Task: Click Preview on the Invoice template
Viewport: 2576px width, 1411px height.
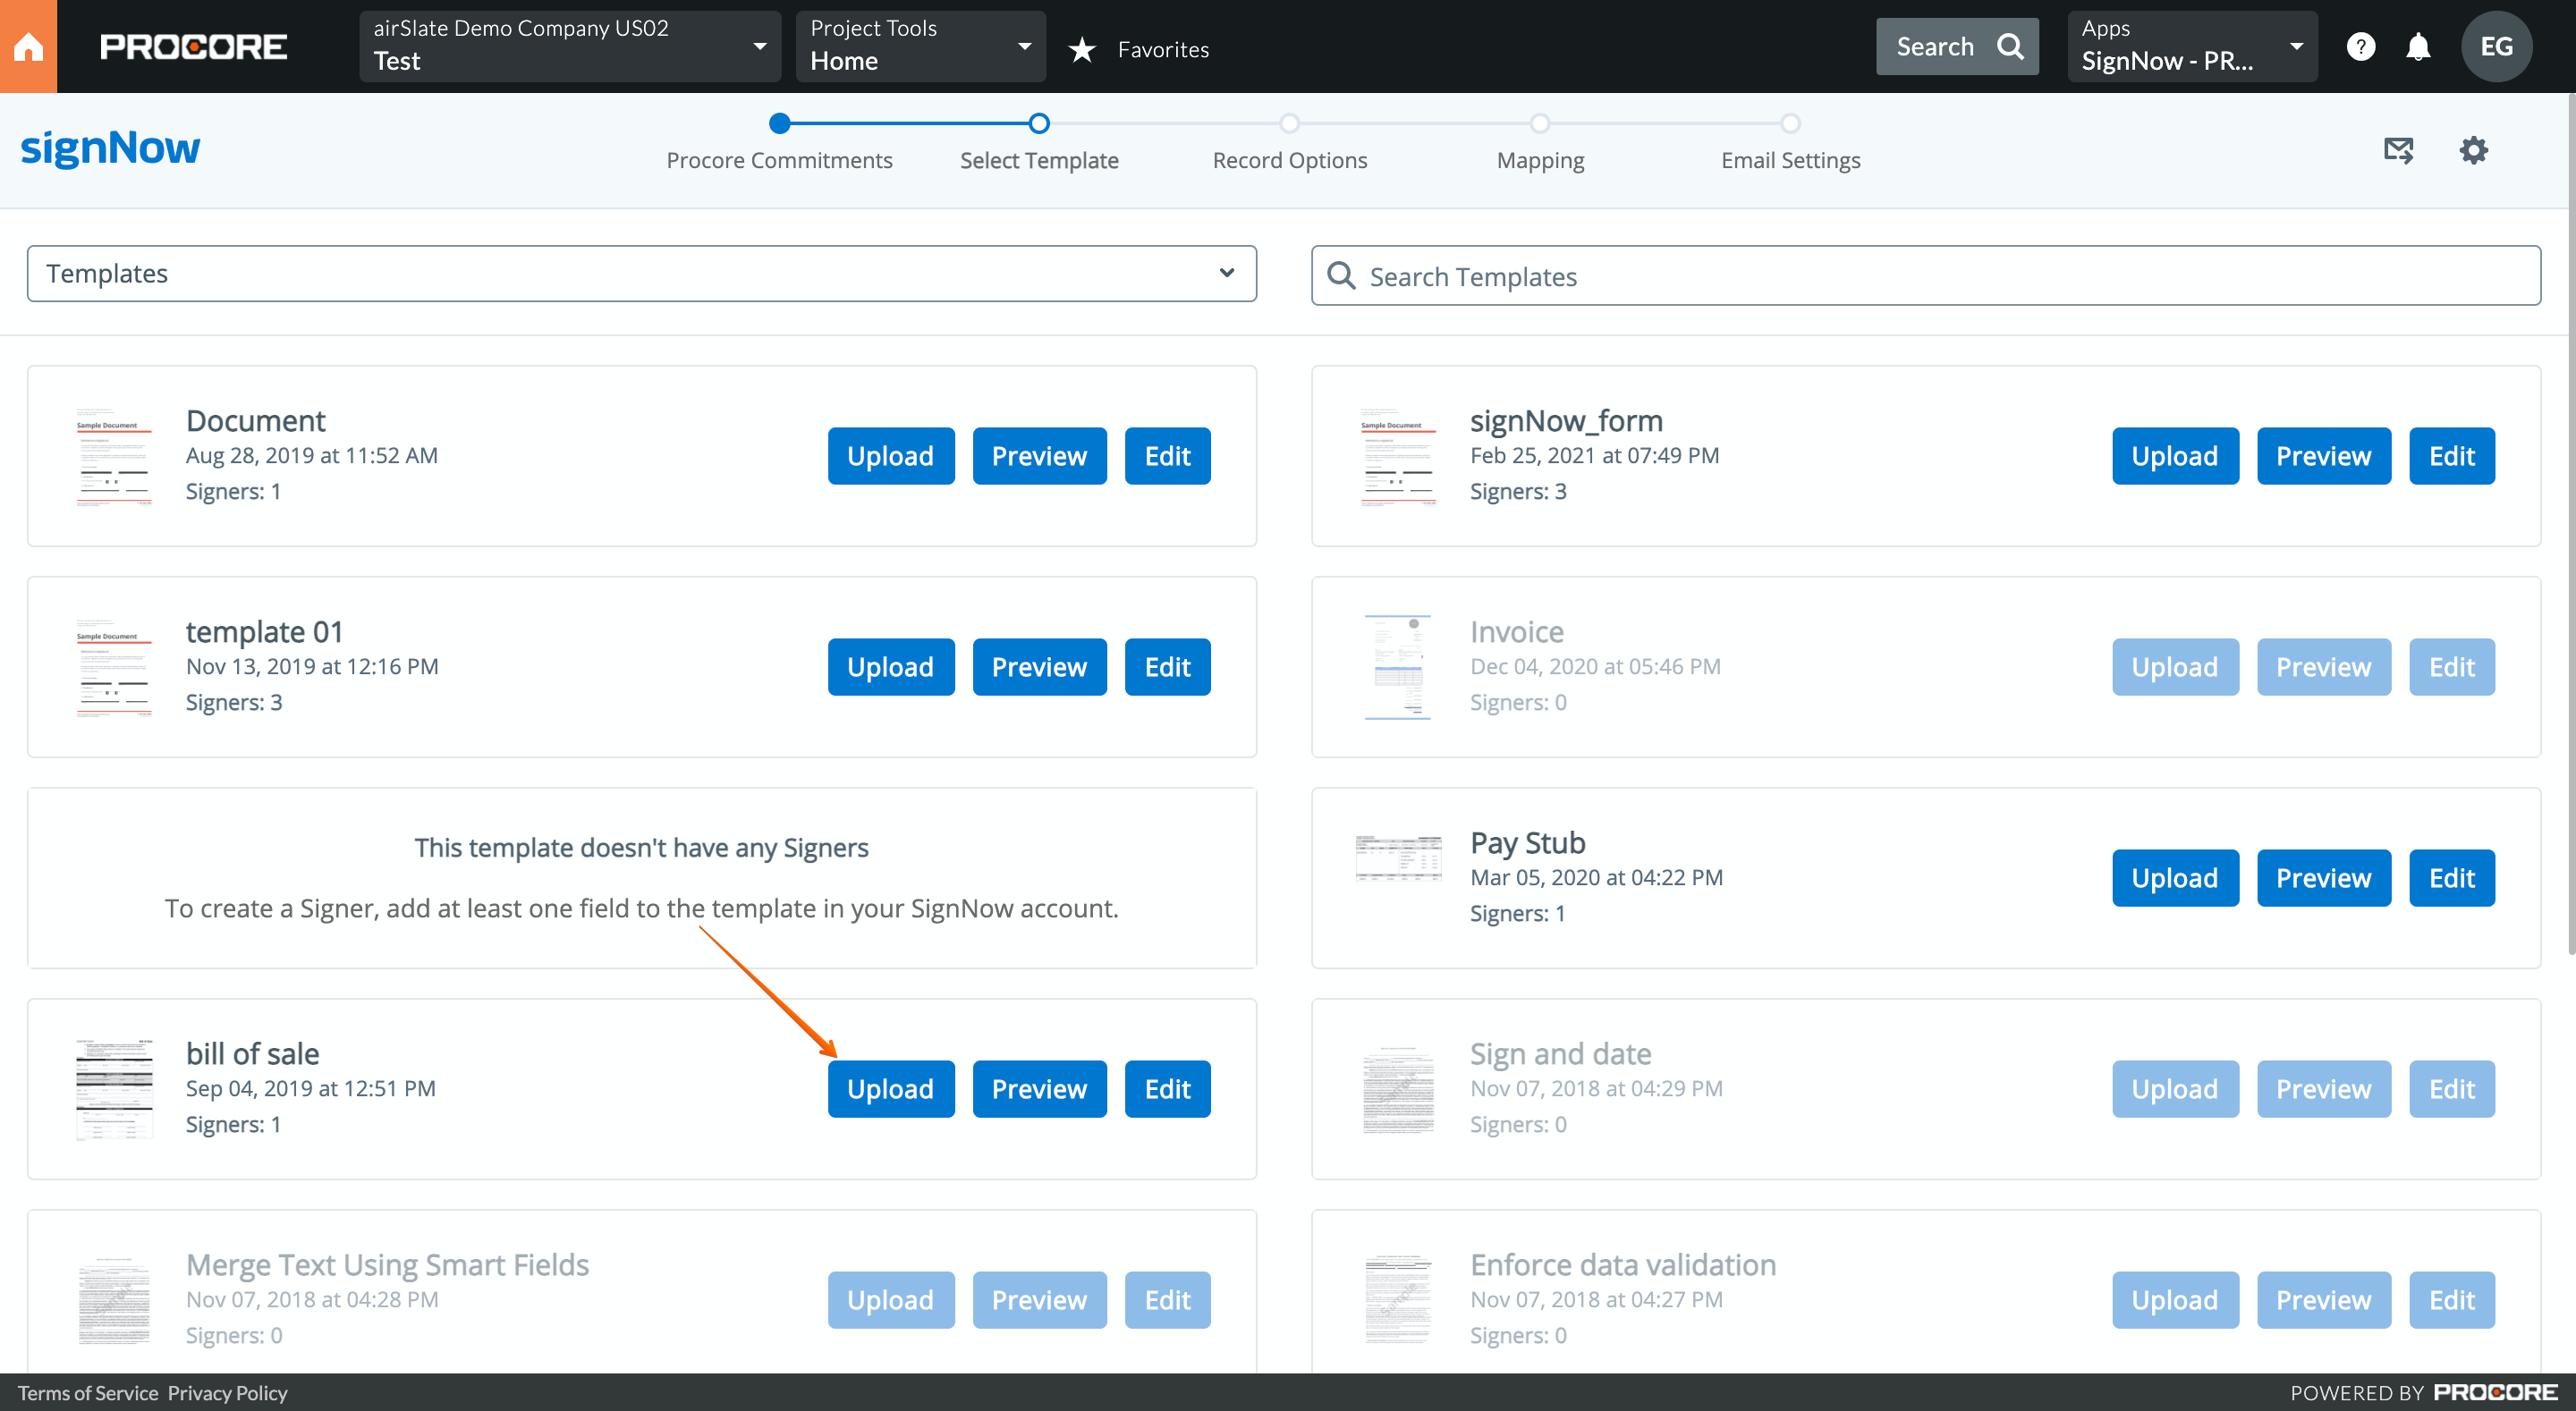Action: [2323, 667]
